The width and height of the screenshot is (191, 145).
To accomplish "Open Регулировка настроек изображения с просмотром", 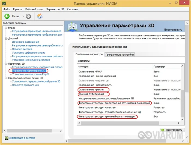I will click(x=37, y=67).
